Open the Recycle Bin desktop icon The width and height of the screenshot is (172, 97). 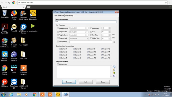click(5, 14)
